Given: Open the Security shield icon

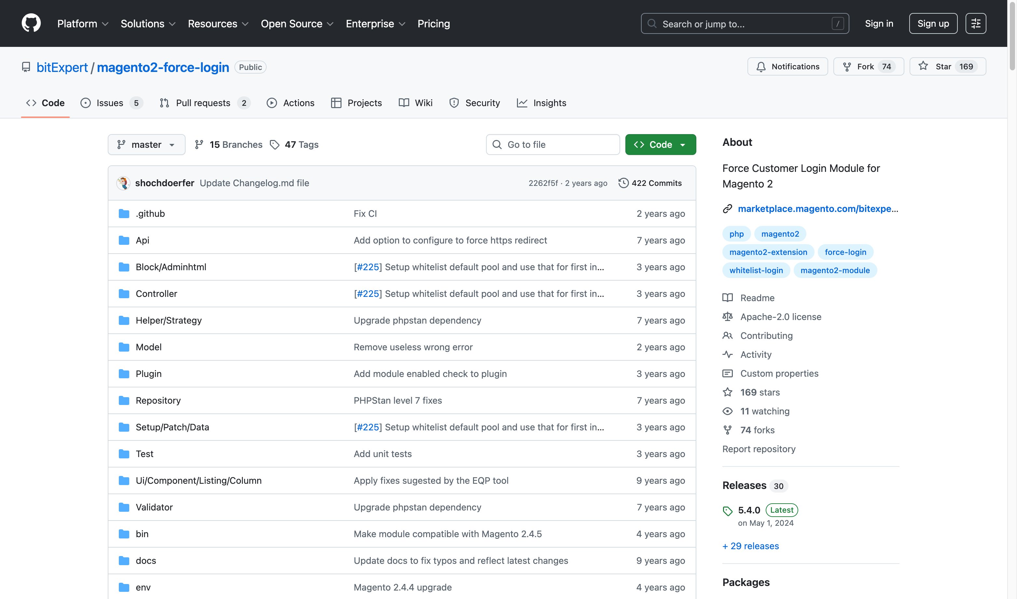Looking at the screenshot, I should (x=454, y=103).
